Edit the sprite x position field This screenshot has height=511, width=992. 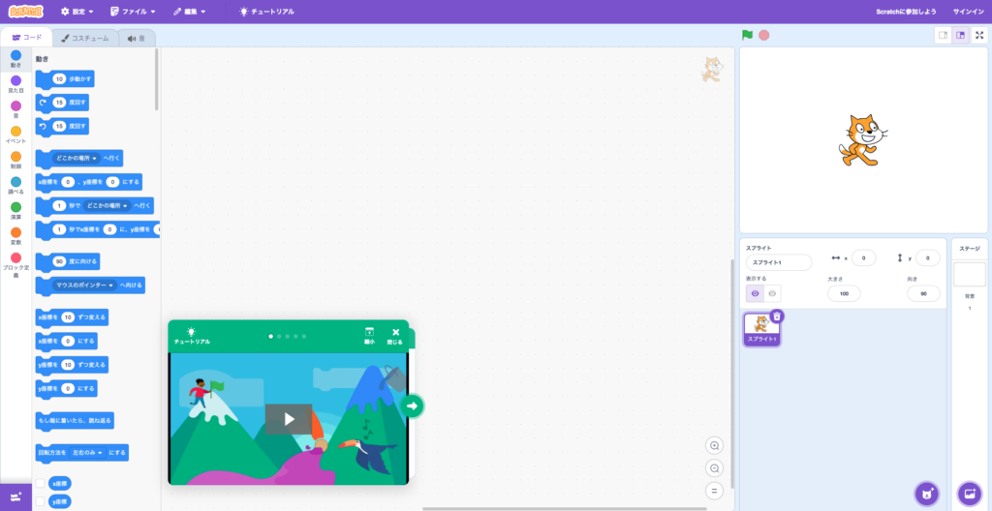[x=863, y=258]
